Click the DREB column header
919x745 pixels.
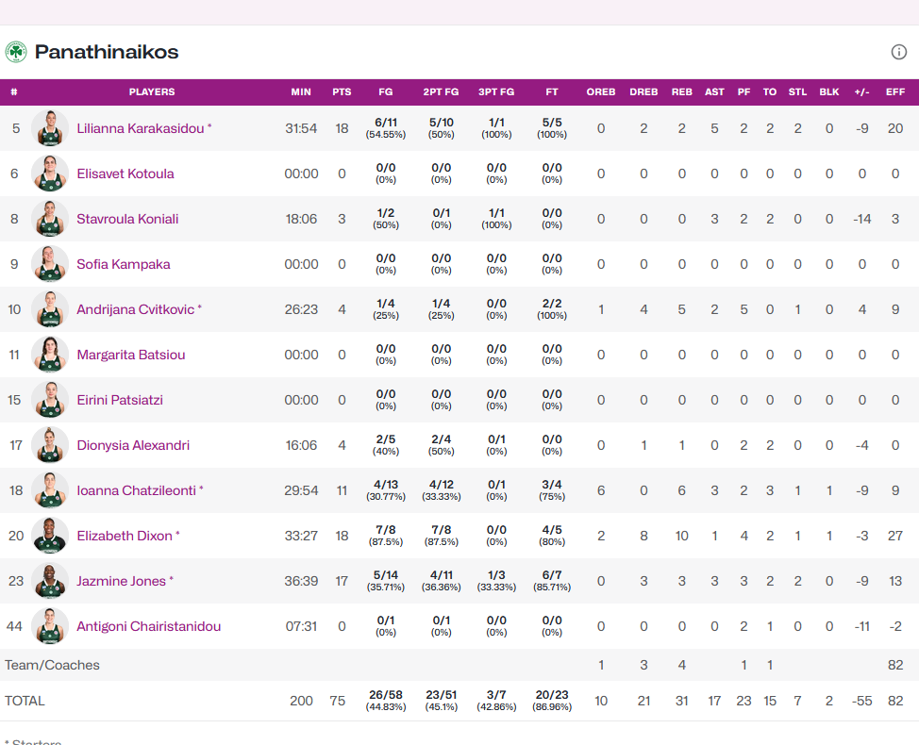click(x=643, y=92)
